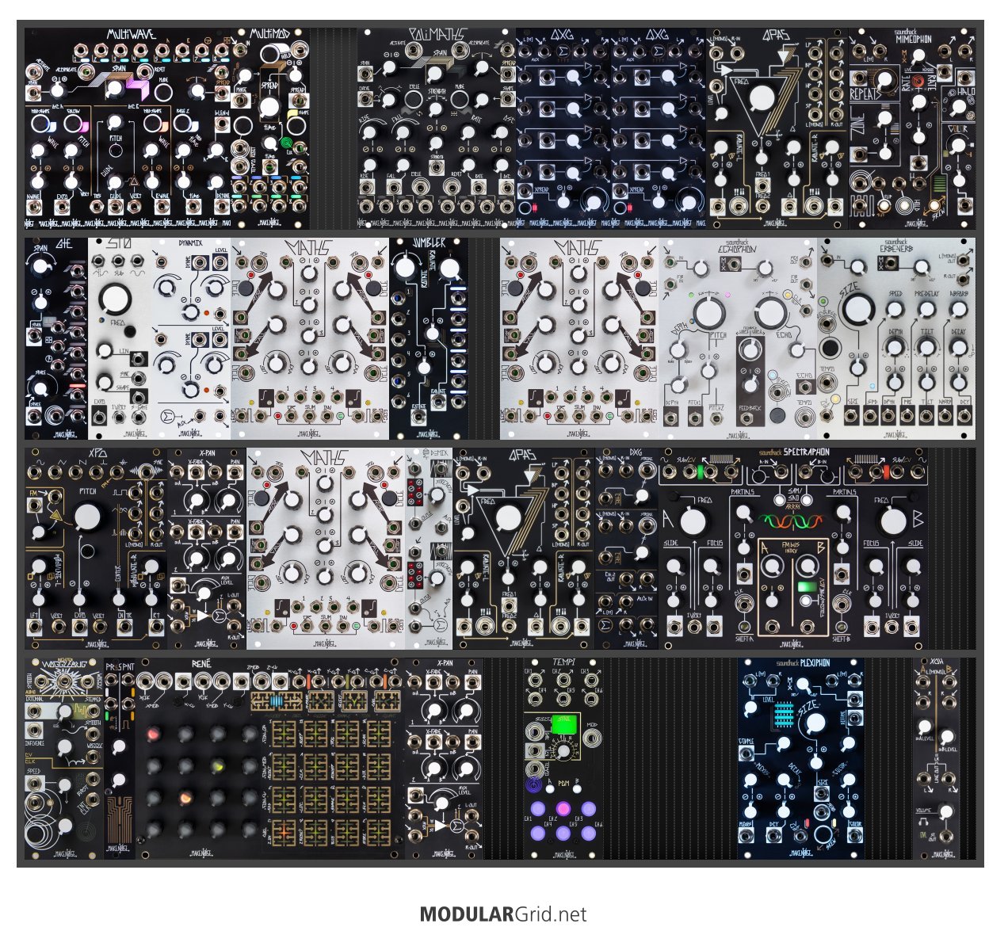Select the Pressure Points module
The image size is (1008, 931).
pos(120,758)
